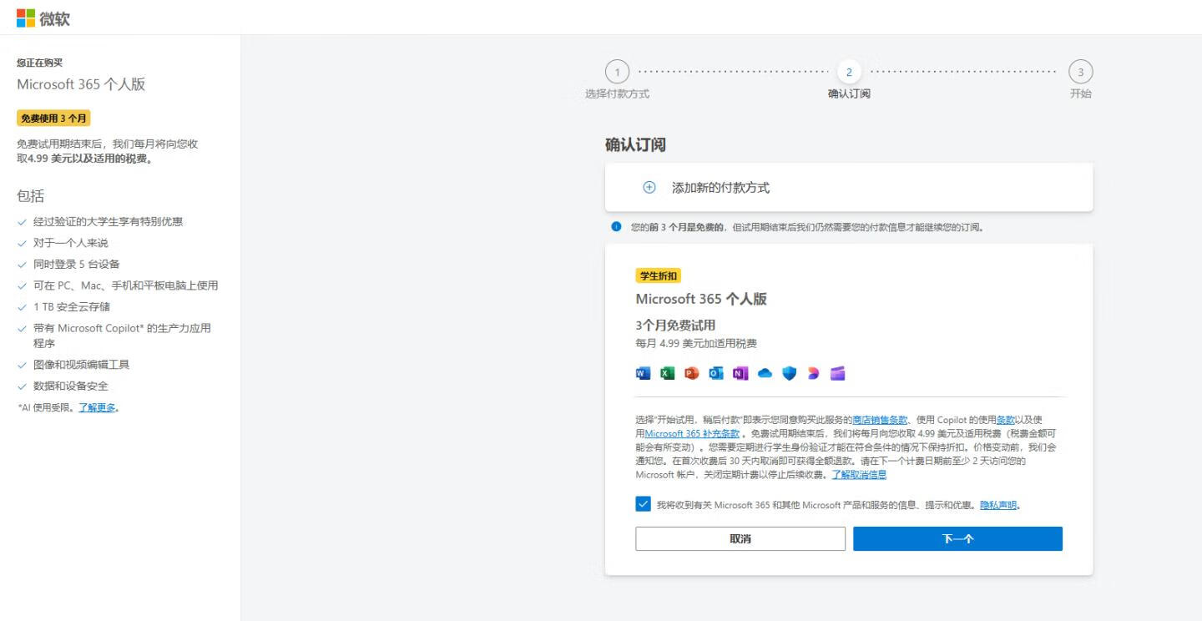Click the 下一个 button
The width and height of the screenshot is (1202, 621).
click(x=957, y=539)
